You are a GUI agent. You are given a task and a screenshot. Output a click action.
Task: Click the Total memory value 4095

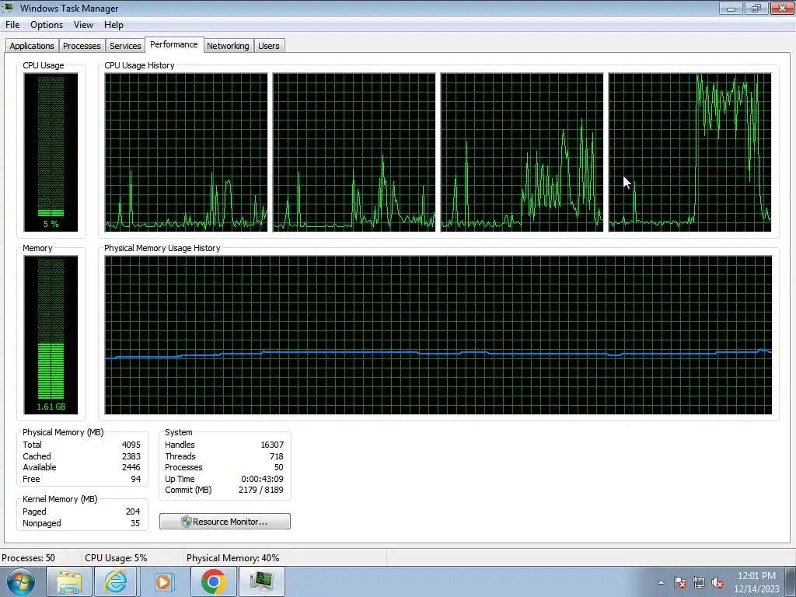click(131, 444)
